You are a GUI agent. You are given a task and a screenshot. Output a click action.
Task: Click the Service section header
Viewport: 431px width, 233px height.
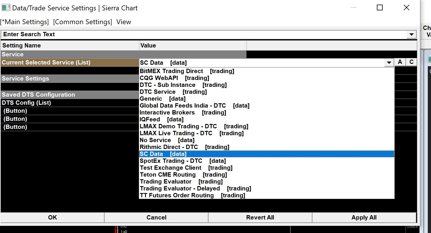124,54
